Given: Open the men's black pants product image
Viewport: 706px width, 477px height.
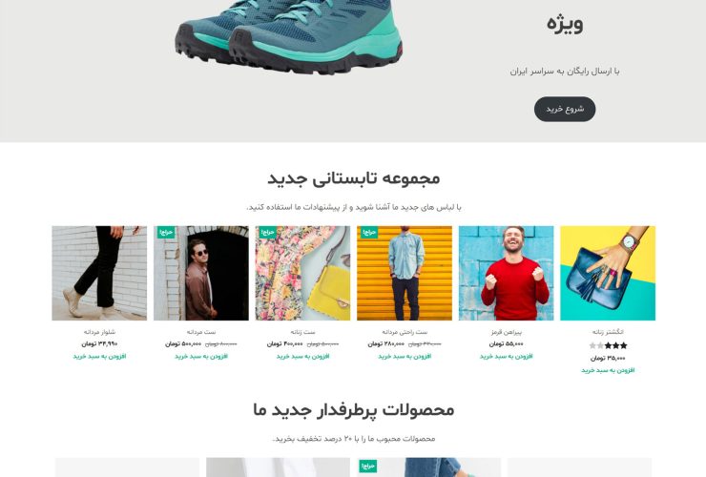Looking at the screenshot, I should pos(99,273).
